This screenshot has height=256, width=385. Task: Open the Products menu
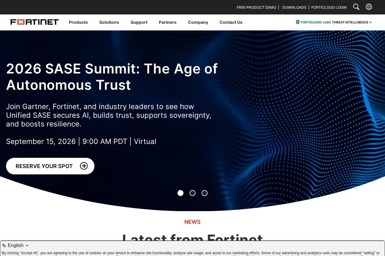pyautogui.click(x=78, y=22)
